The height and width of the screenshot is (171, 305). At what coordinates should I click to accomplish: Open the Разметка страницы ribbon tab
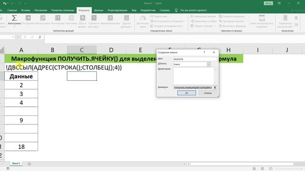(x=63, y=10)
